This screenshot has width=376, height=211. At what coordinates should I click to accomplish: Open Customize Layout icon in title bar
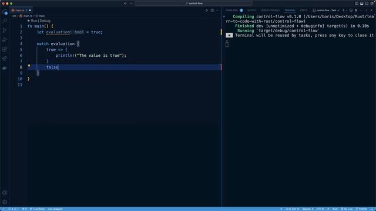(x=372, y=4)
